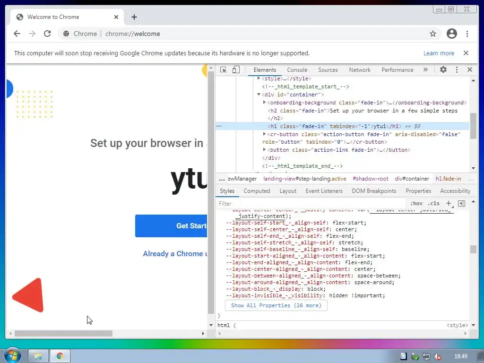Show more DevTools tabs with double chevron

click(x=425, y=70)
